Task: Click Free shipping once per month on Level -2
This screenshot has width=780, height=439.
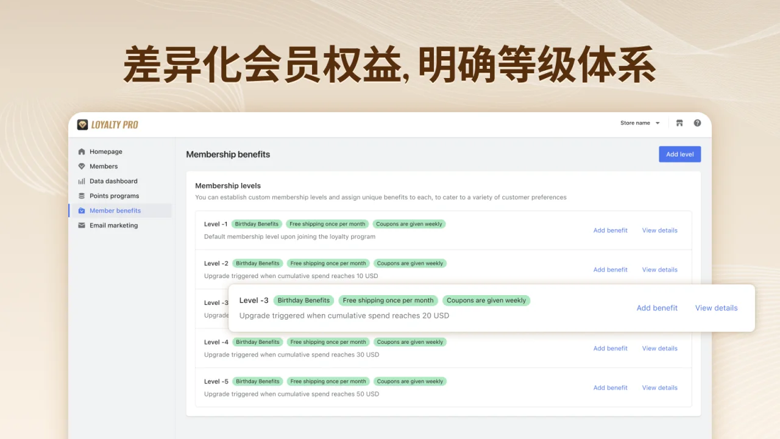Action: 328,263
